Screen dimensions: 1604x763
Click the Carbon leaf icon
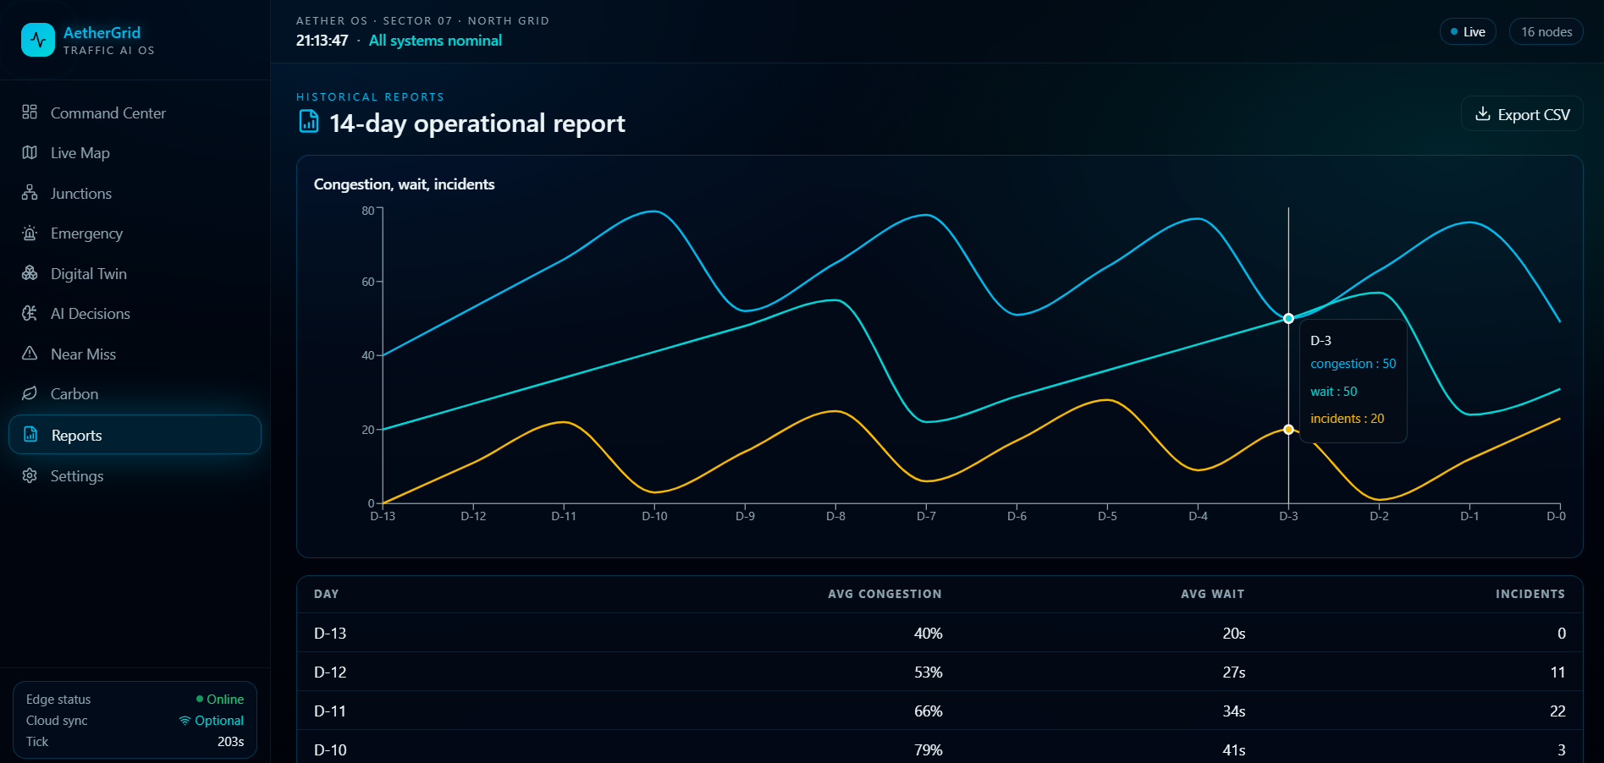(x=30, y=393)
